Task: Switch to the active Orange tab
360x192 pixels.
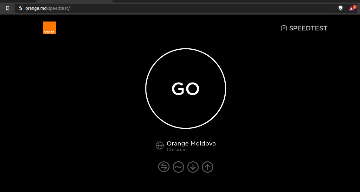Action: (x=74, y=1)
